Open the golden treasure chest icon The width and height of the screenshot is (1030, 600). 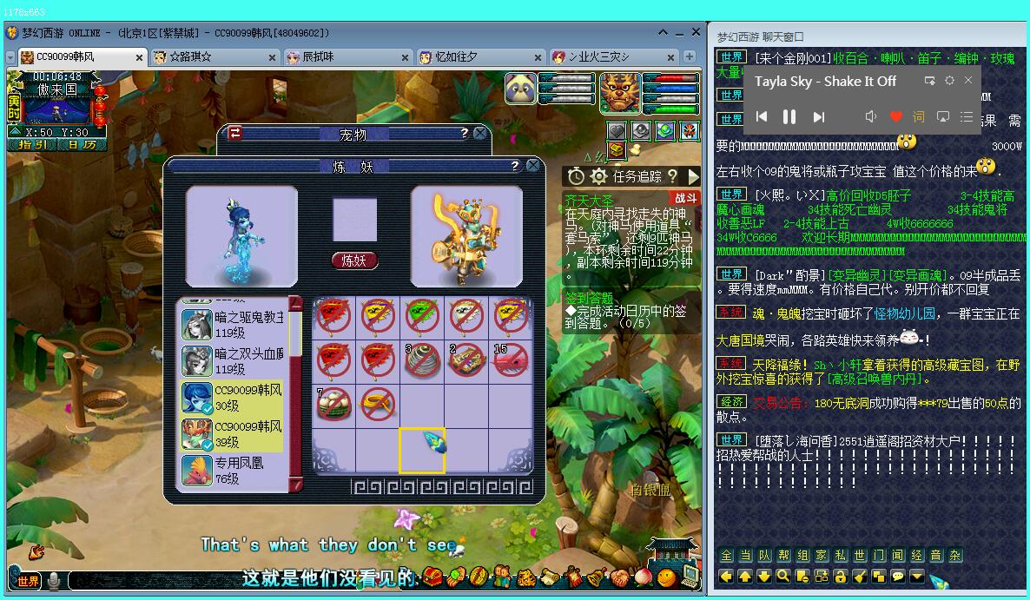click(616, 151)
